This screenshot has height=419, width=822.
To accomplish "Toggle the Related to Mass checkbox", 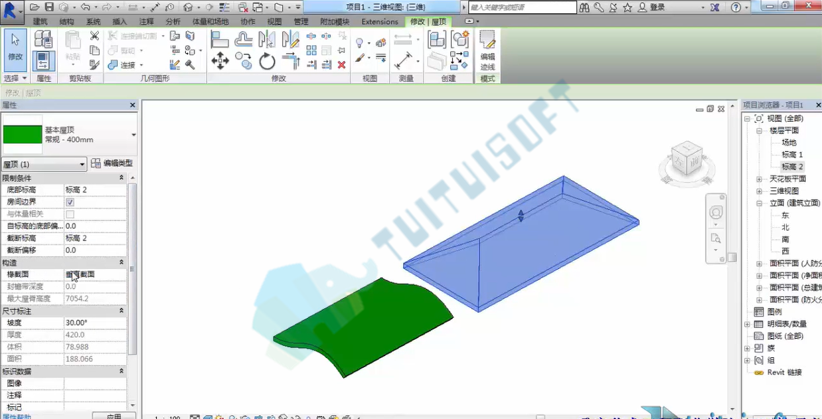I will (70, 214).
